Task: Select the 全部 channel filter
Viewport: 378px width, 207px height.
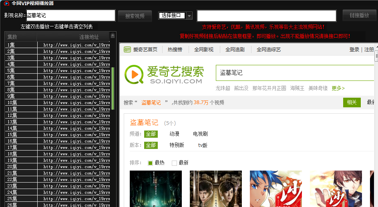Action: pos(151,134)
